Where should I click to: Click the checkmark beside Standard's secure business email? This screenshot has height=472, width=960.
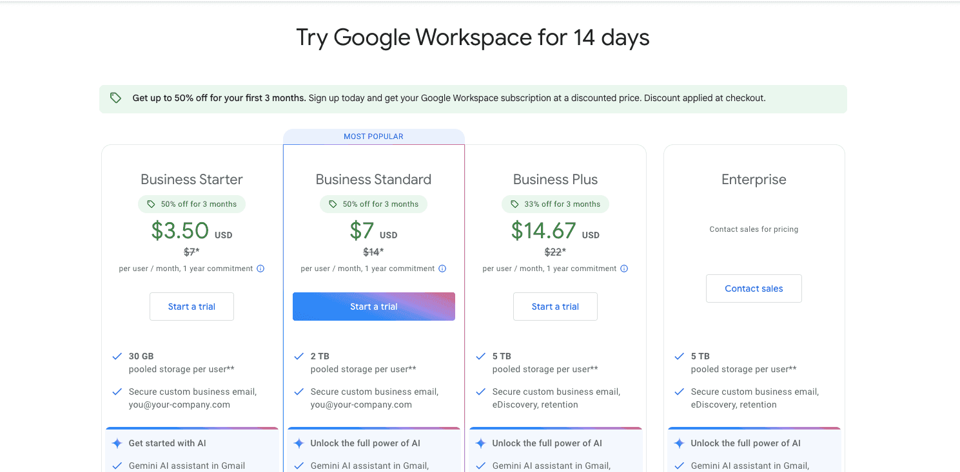point(299,392)
